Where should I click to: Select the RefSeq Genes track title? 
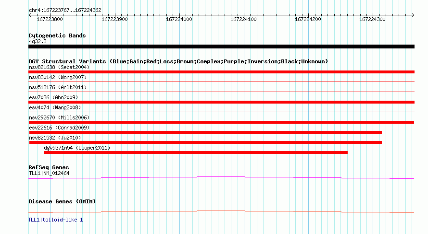49,167
